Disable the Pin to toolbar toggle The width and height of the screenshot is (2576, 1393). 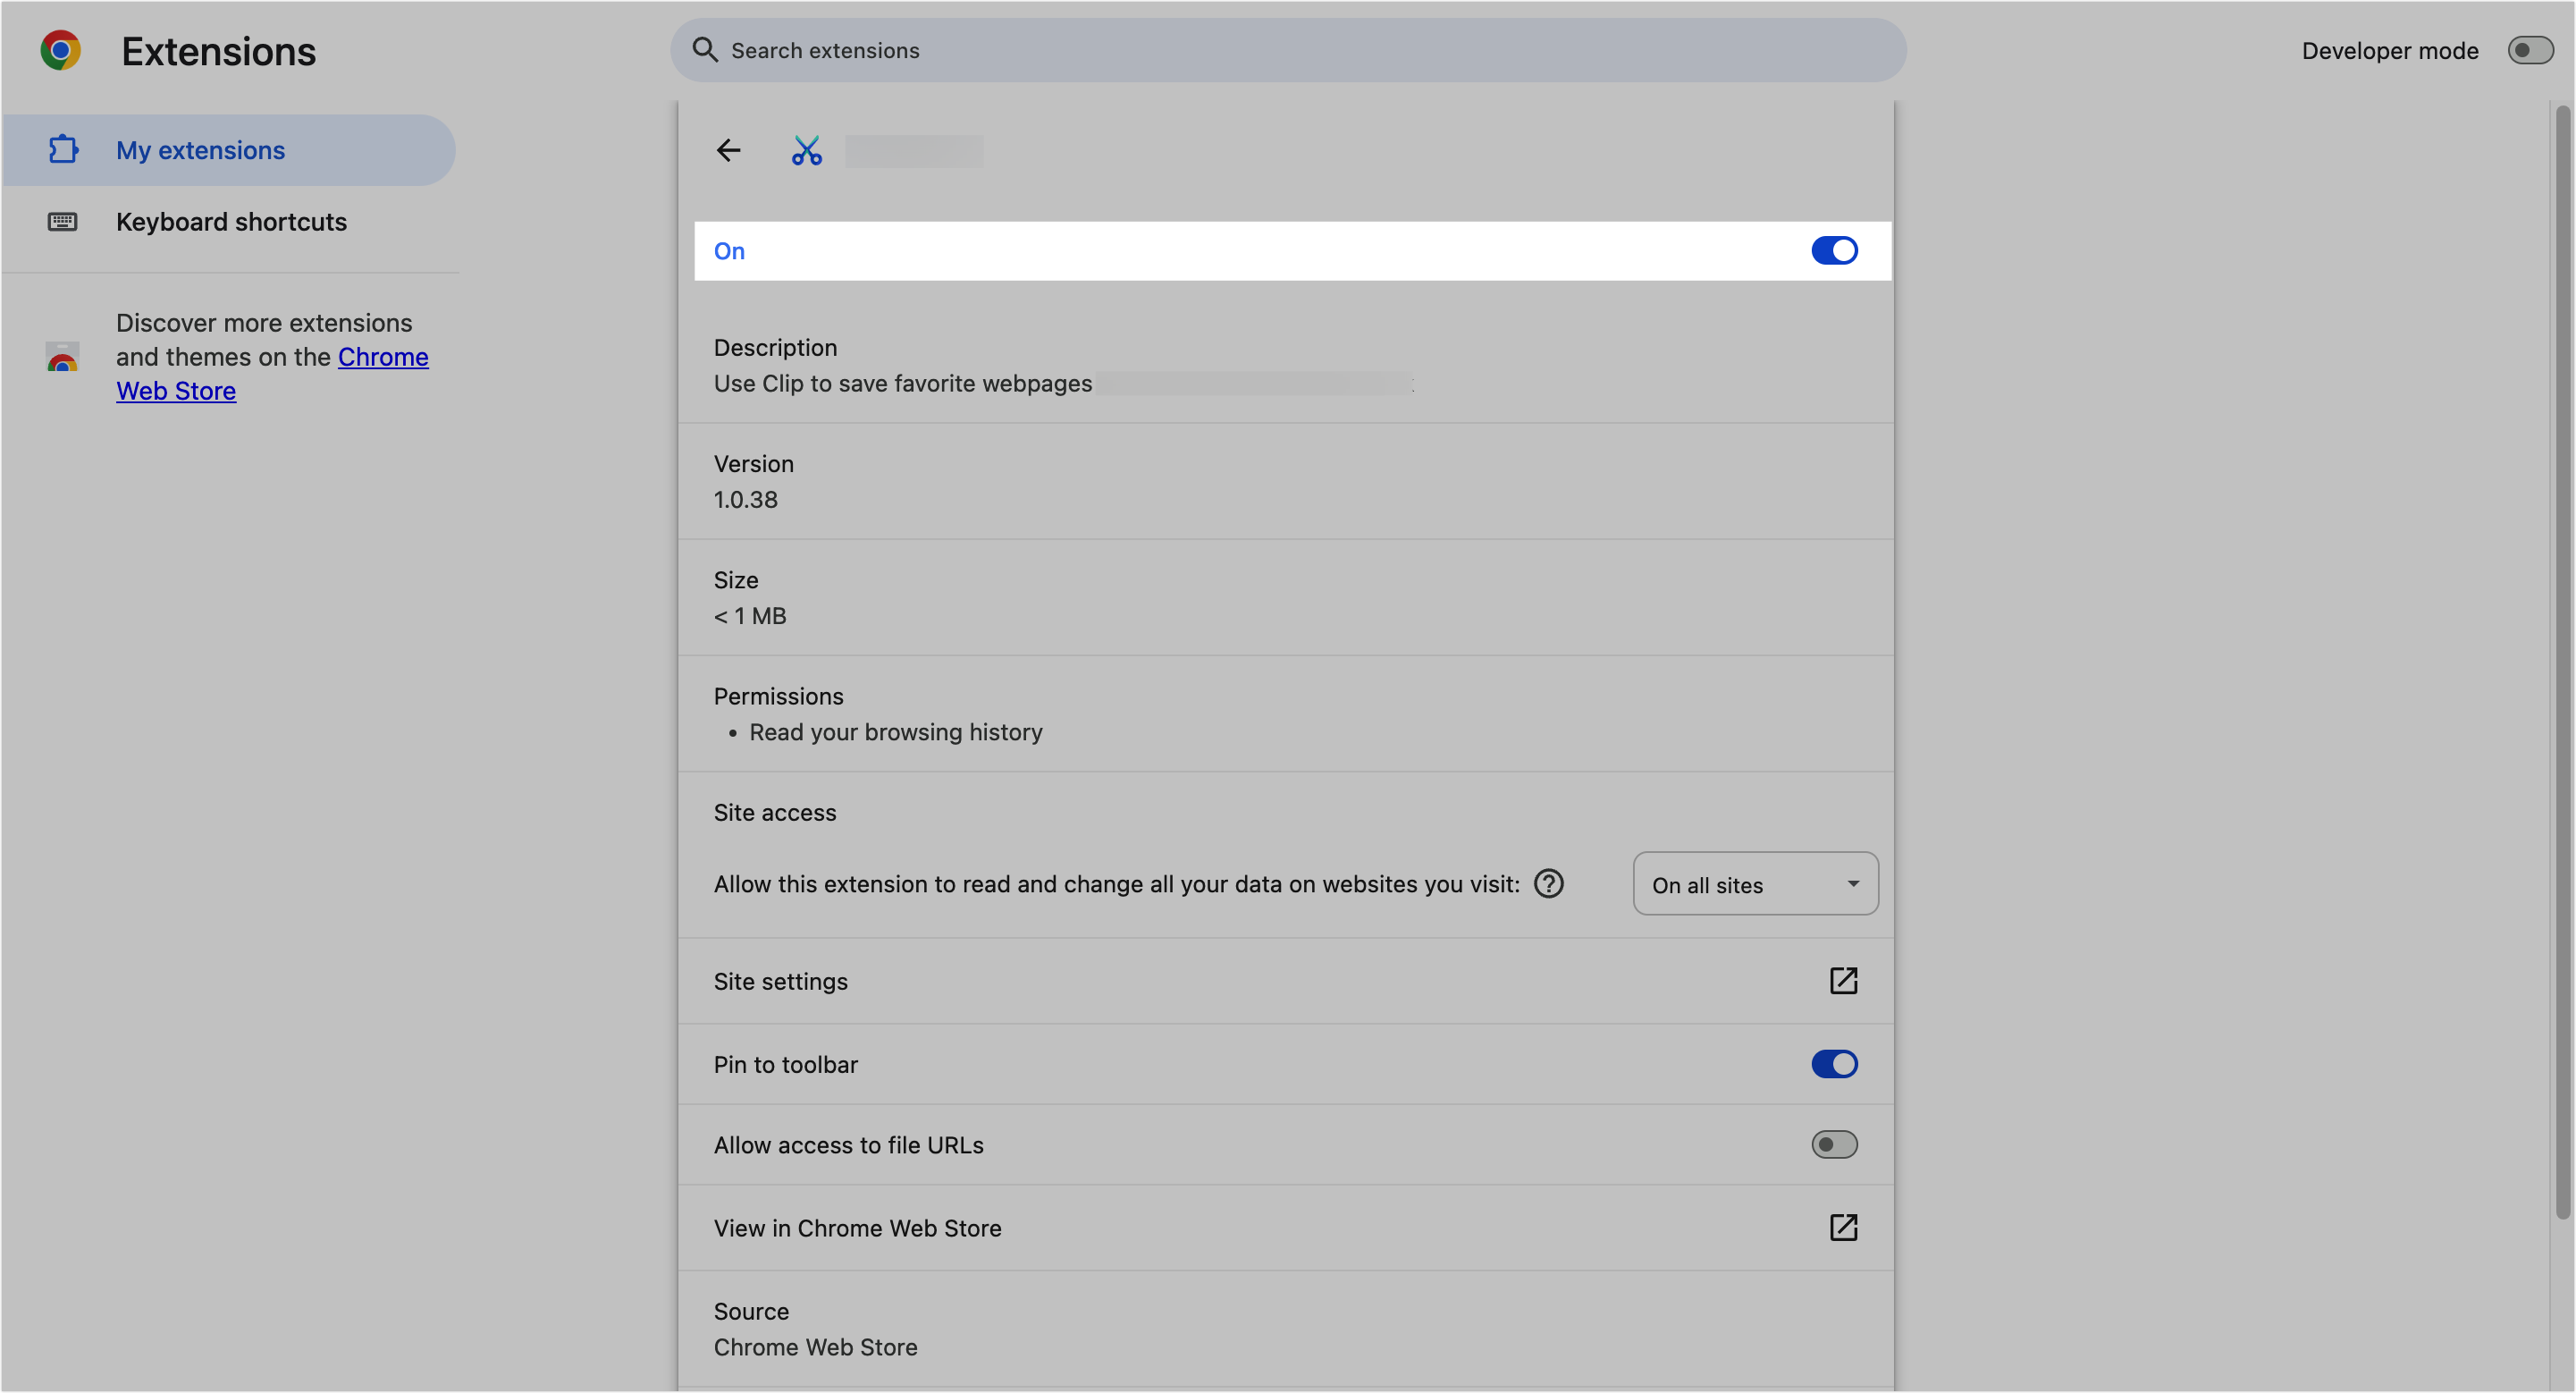(x=1834, y=1064)
